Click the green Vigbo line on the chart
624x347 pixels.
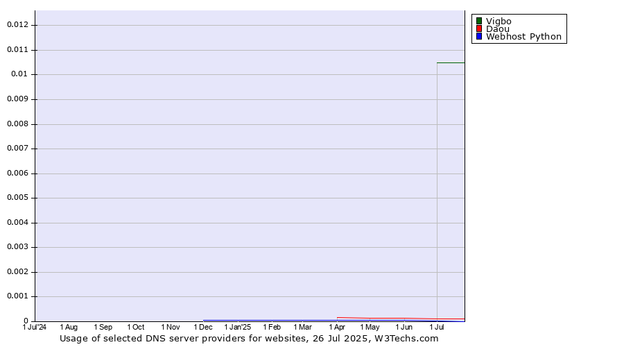[x=451, y=63]
